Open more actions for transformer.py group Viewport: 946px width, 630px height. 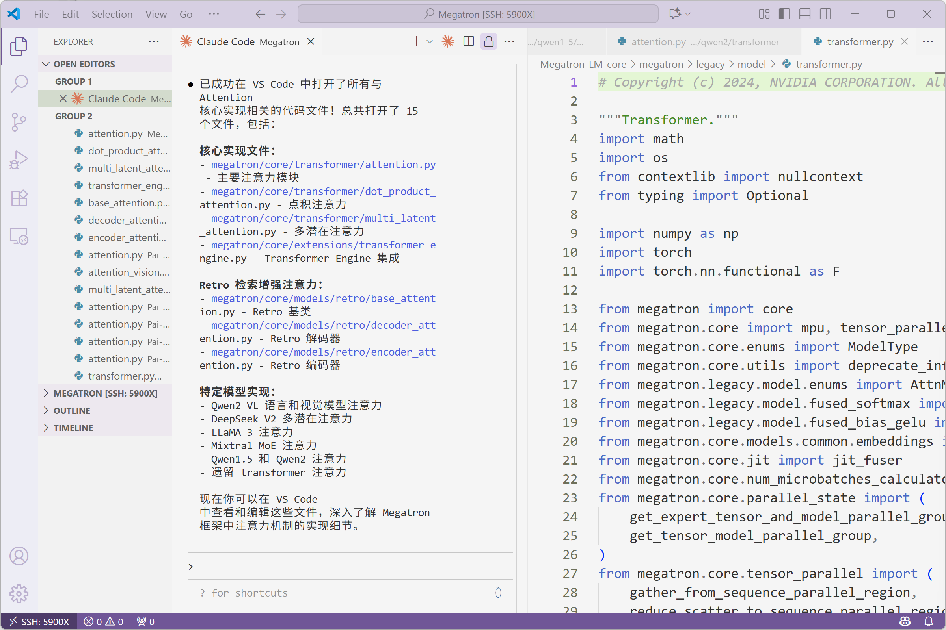tap(928, 41)
